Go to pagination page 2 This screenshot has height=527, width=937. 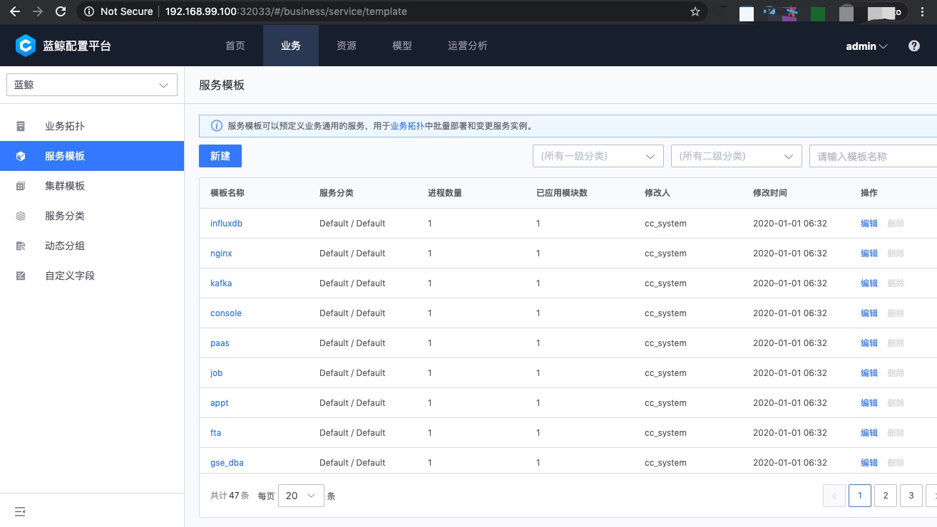[x=886, y=496]
